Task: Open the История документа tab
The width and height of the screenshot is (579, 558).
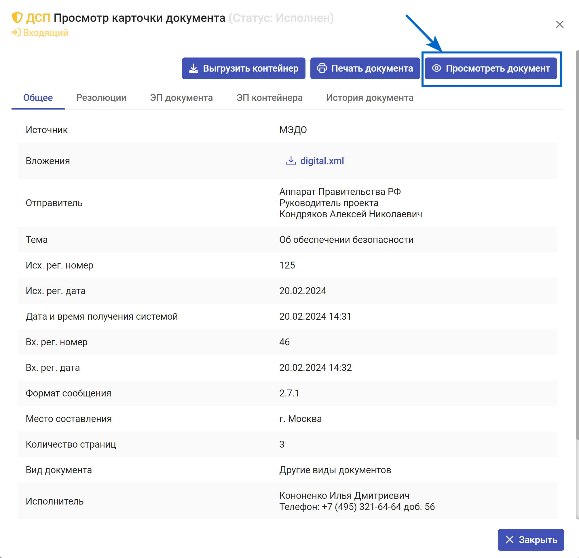Action: click(370, 98)
